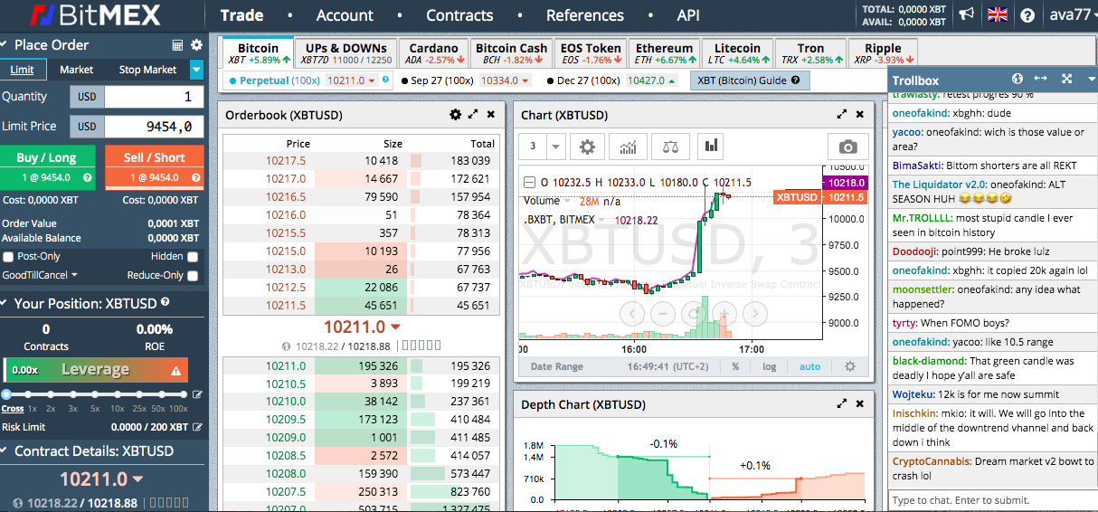
Task: Switch to the Ethereum tab
Action: (664, 53)
